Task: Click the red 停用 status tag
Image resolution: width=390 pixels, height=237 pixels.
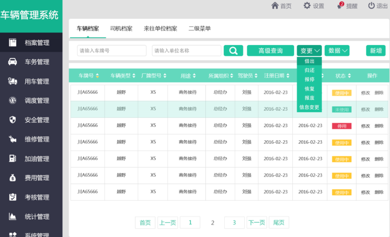Action: [x=342, y=126]
